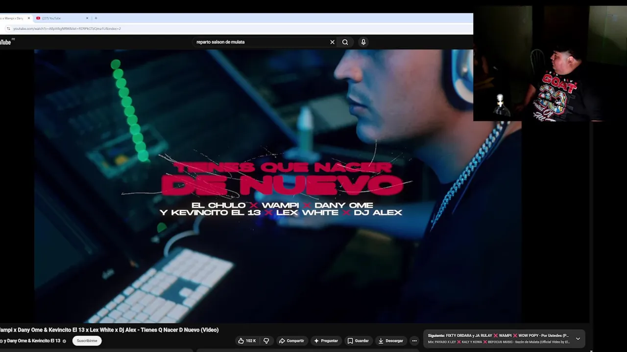Like the video with 102 K thumbs-up
627x352 pixels.
[x=247, y=341]
